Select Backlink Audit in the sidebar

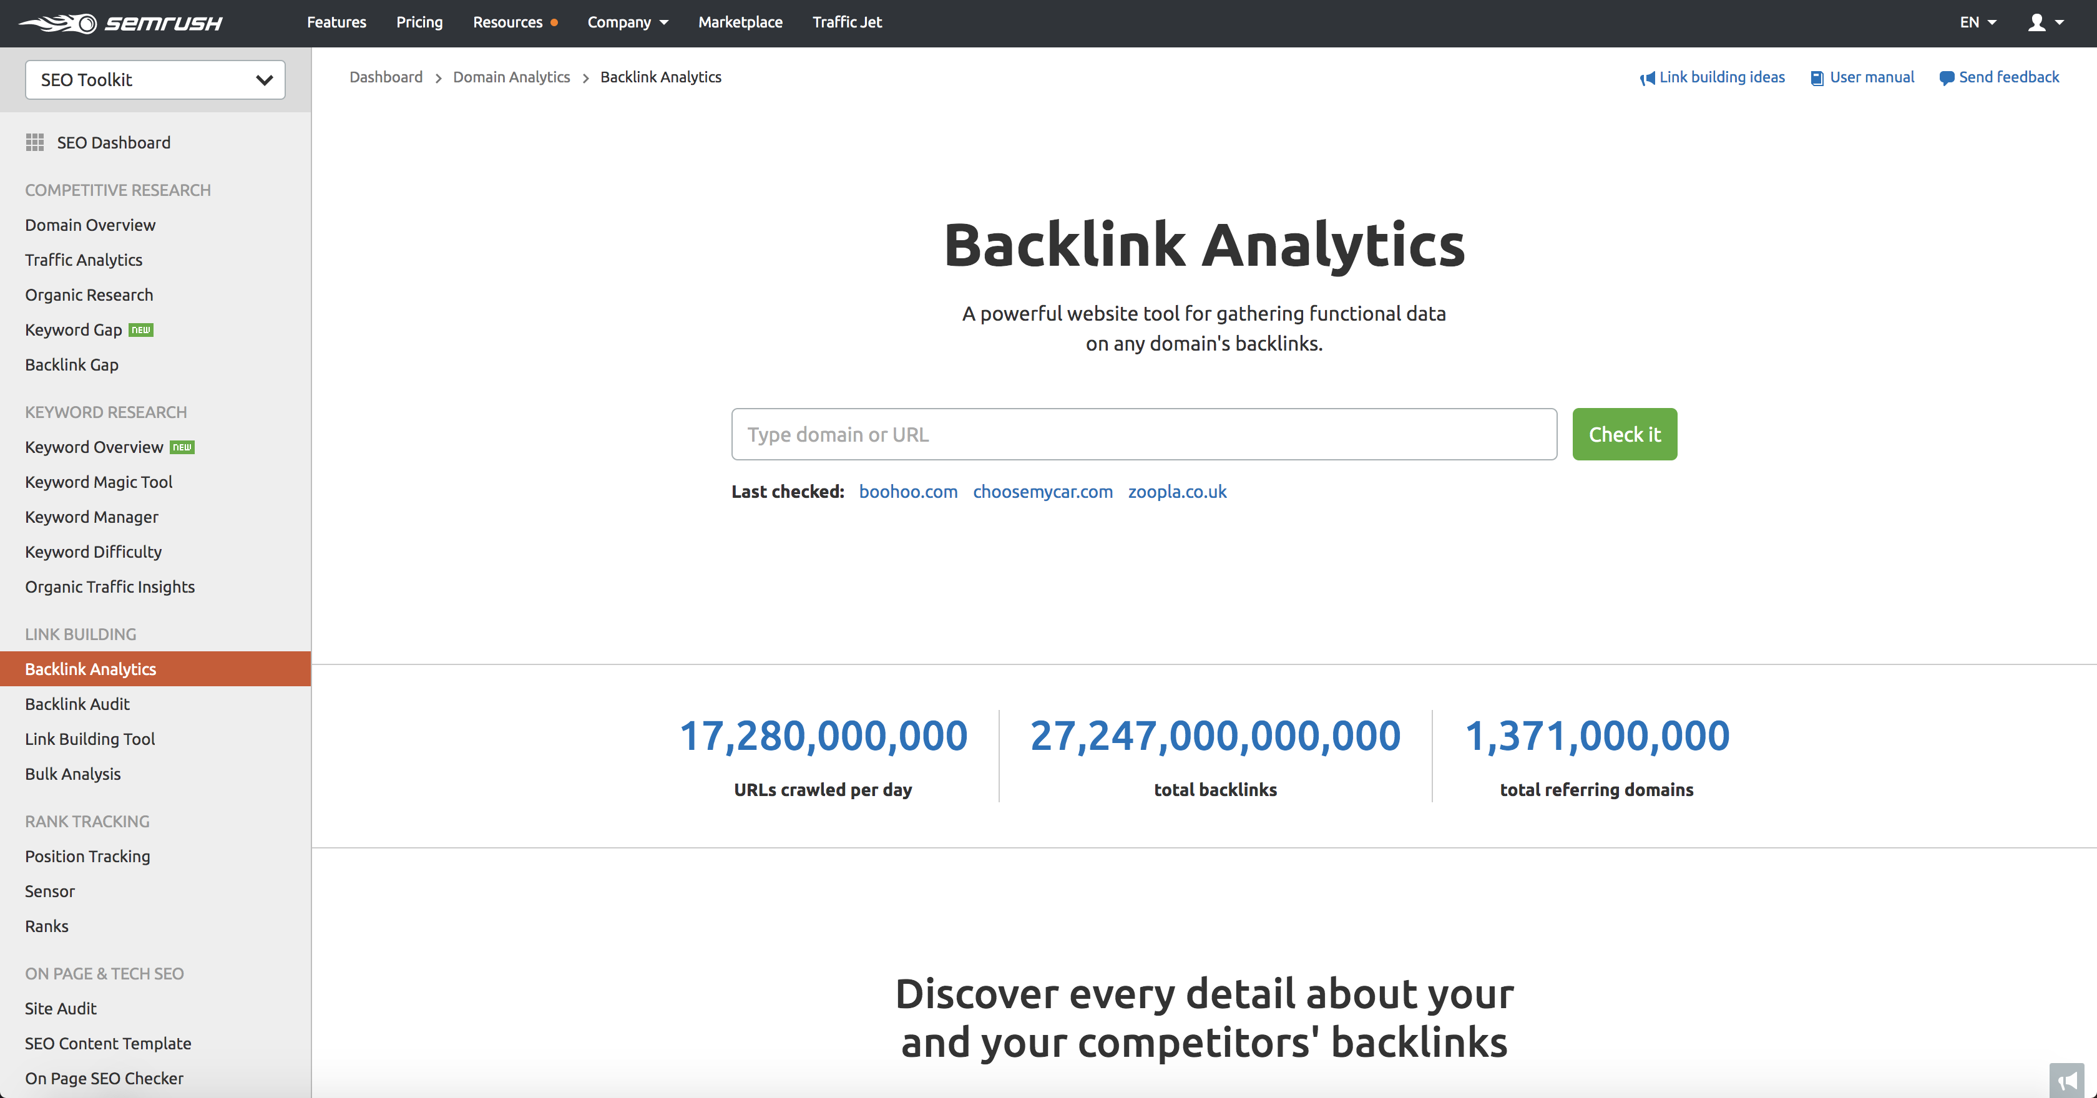[77, 704]
